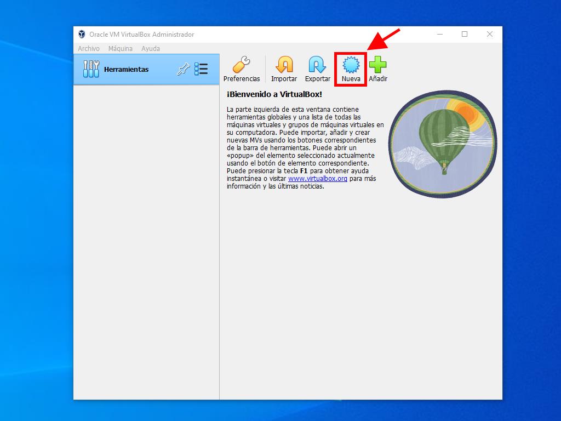Select the Herramientas entry label
This screenshot has height=421, width=561.
click(126, 70)
